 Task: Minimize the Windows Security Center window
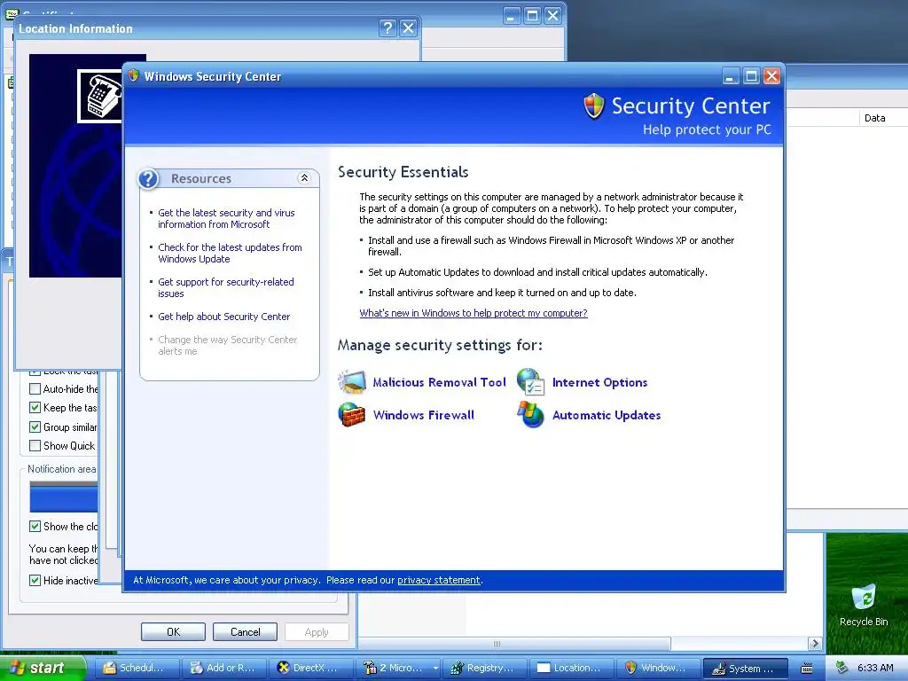pyautogui.click(x=731, y=76)
